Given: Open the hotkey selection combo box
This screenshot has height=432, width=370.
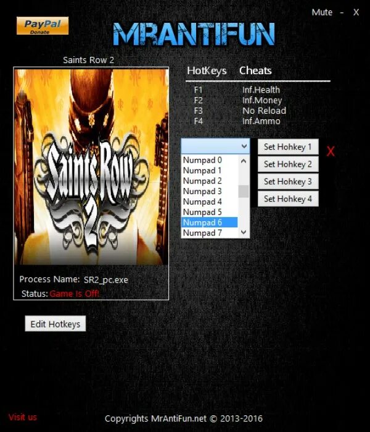Looking at the screenshot, I should [215, 146].
